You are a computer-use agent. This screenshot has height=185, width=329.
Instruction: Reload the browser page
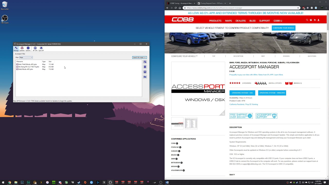coord(176,8)
